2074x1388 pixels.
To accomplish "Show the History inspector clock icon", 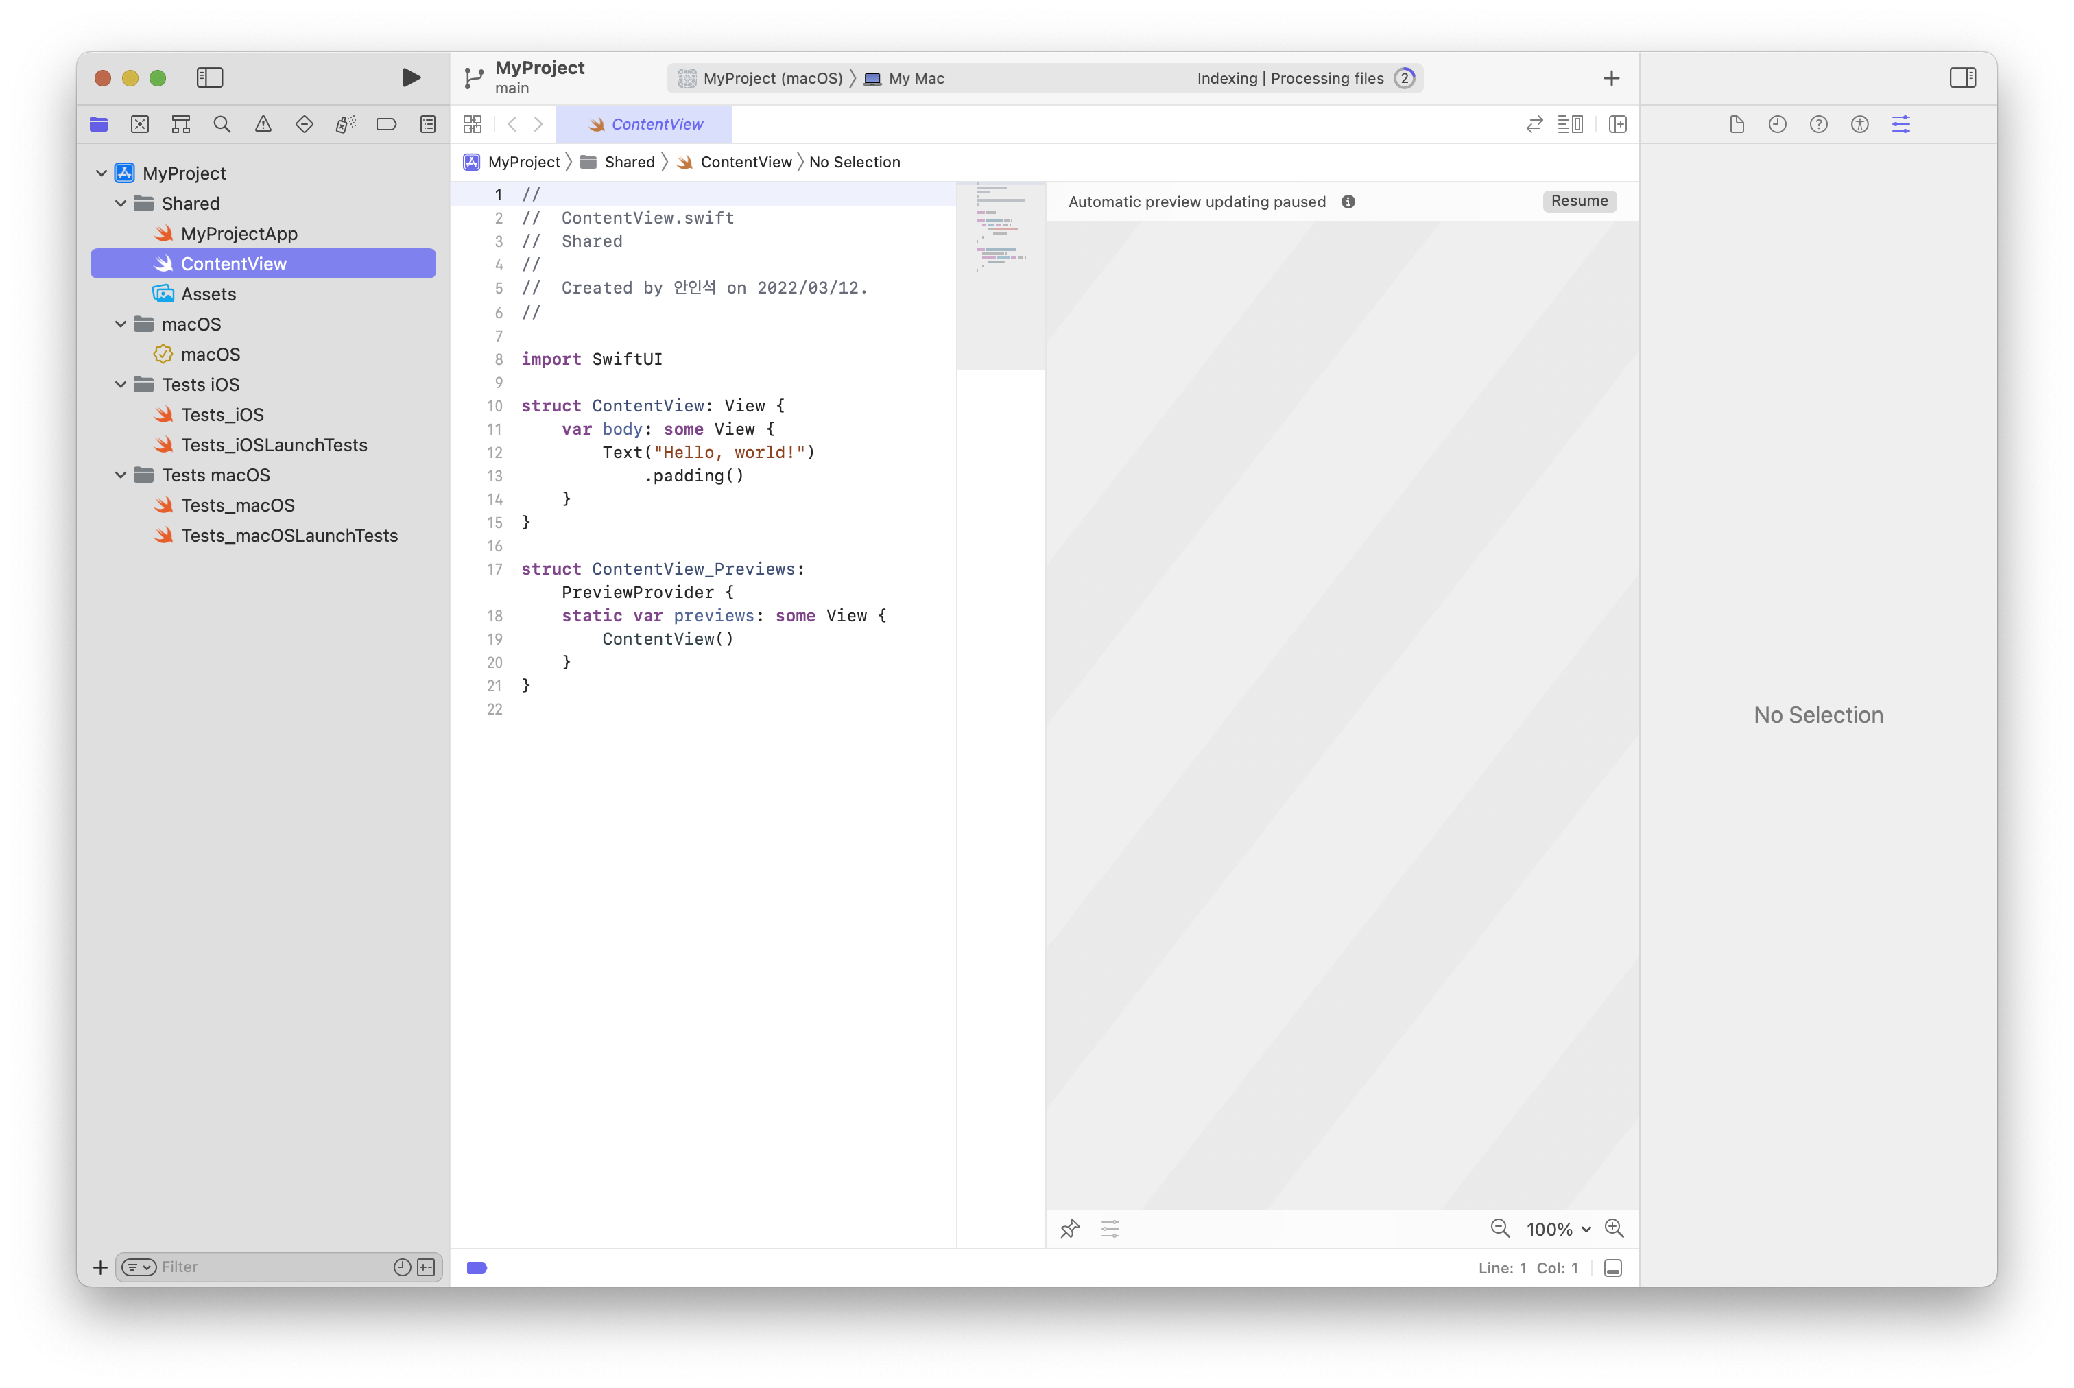I will pyautogui.click(x=1776, y=125).
